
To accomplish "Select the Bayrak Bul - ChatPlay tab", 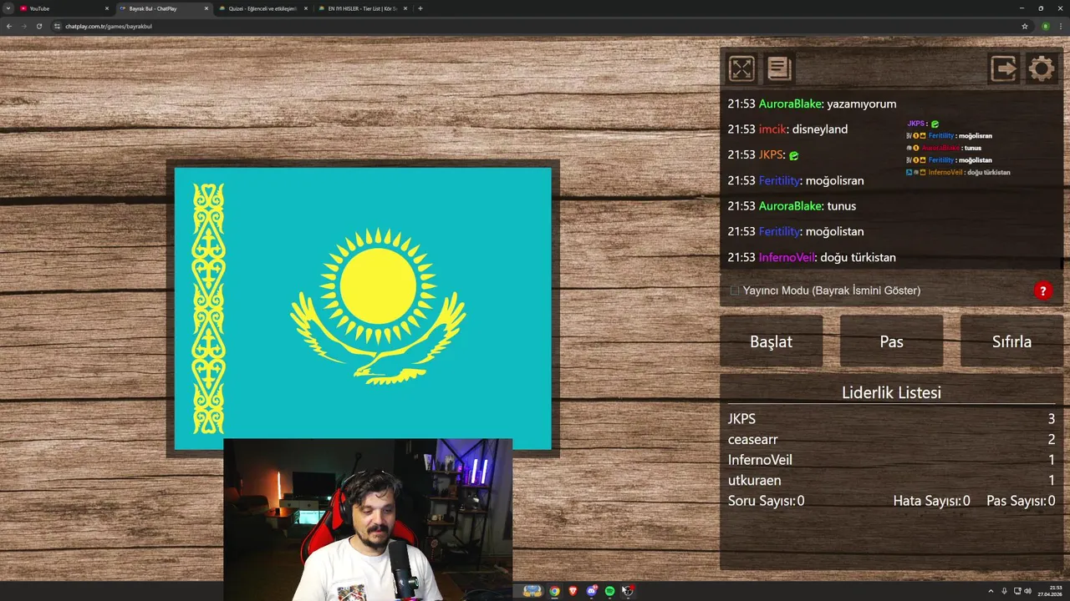I will tap(163, 8).
